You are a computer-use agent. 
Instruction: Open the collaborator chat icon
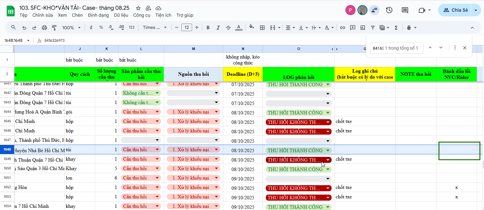pyautogui.click(x=374, y=10)
